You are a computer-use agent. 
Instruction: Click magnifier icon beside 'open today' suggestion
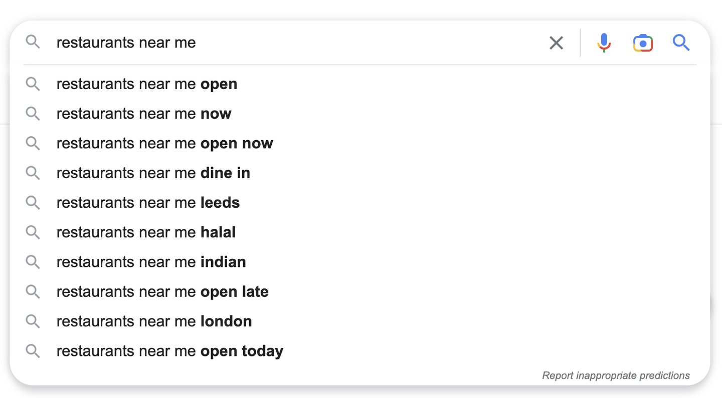pyautogui.click(x=33, y=351)
